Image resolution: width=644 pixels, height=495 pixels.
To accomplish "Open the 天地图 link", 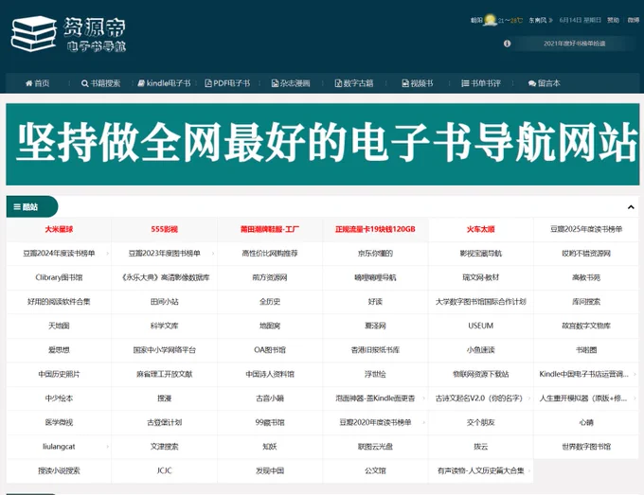I will coord(59,326).
